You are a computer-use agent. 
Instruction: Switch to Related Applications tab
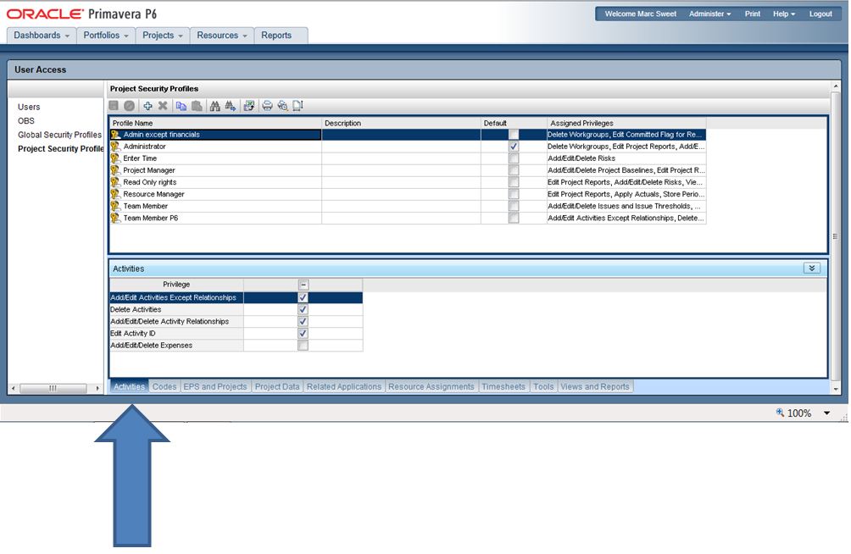[344, 386]
